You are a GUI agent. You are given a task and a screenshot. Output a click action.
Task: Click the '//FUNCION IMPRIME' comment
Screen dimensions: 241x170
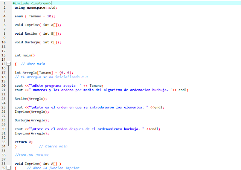[x=32, y=155]
